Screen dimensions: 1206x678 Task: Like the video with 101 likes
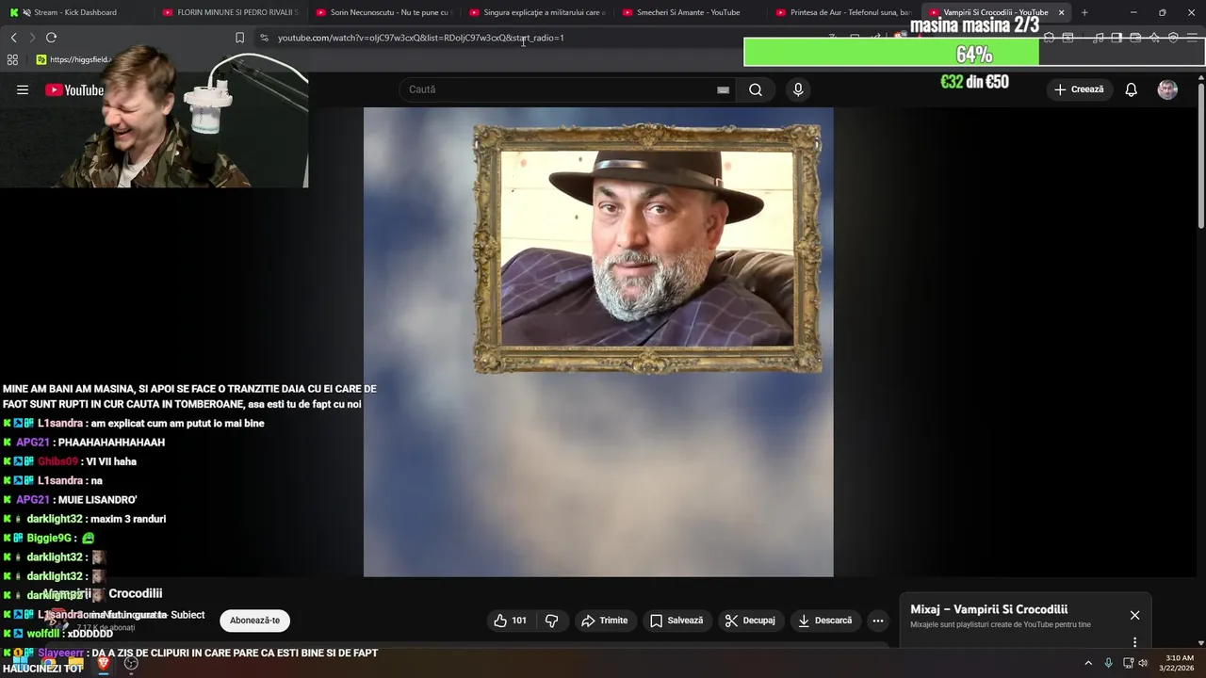510,621
